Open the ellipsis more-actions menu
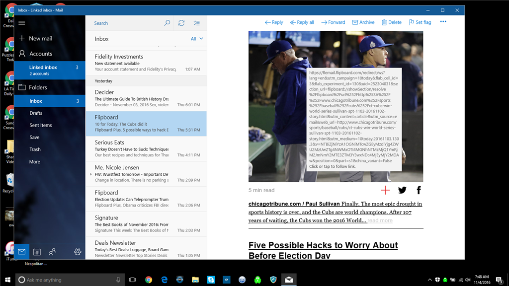509x286 pixels. pyautogui.click(x=443, y=21)
